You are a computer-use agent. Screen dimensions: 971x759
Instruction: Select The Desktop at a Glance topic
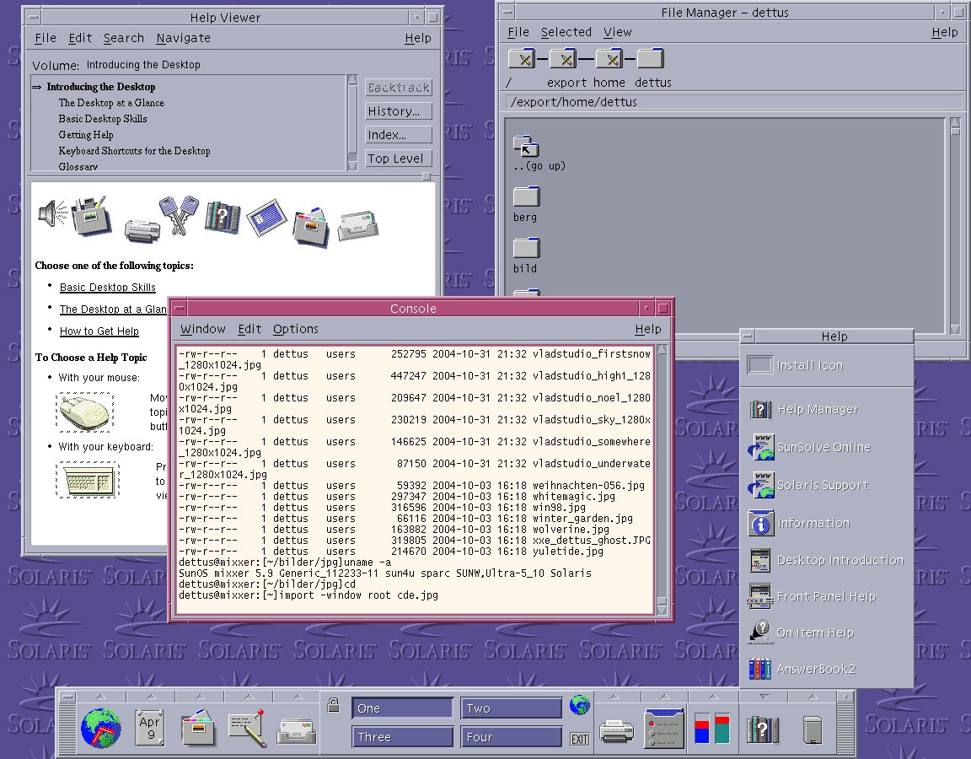pyautogui.click(x=111, y=102)
